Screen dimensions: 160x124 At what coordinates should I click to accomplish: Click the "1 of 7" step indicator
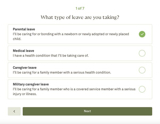point(80,9)
